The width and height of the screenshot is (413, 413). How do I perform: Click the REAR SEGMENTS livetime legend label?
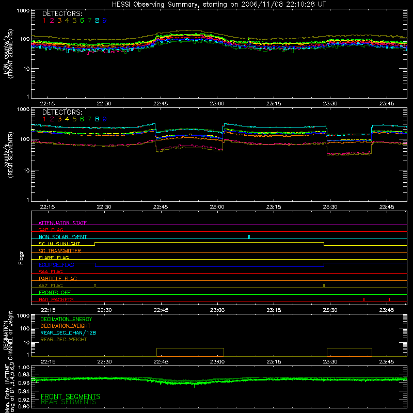pos(69,402)
